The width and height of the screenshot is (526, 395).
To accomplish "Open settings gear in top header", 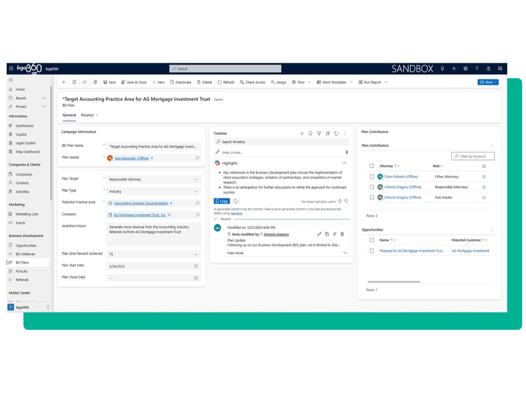I will (x=466, y=68).
